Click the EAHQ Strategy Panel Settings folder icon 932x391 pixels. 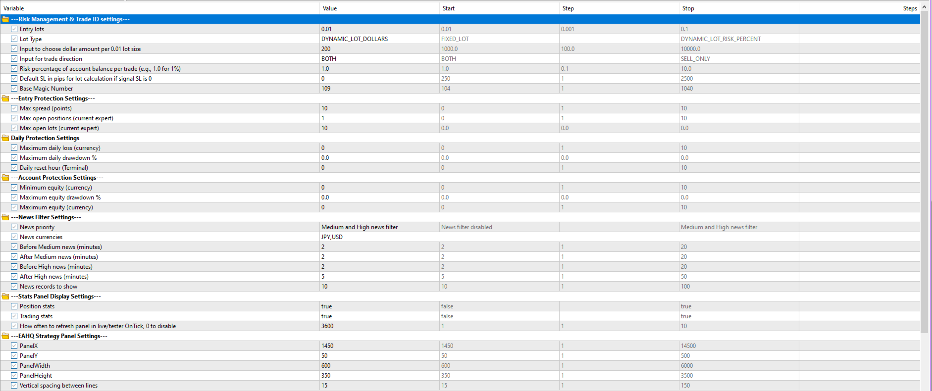coord(5,336)
